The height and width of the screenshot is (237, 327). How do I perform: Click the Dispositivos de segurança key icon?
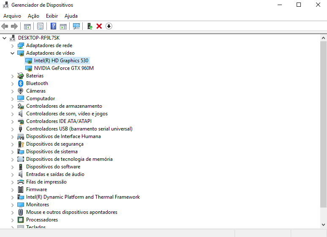pos(21,144)
